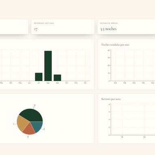Click the pie label beside the teal slice
Image resolution: width=155 pixels, height=155 pixels.
(x=44, y=129)
